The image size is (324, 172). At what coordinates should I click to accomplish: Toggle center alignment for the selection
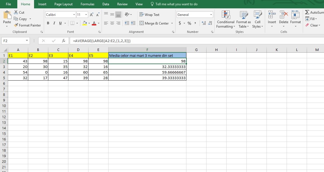coord(112,23)
